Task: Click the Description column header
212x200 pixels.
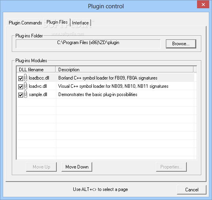Action: 125,70
